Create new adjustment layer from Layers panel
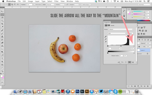The height and width of the screenshot is (95, 152). coord(138,86)
